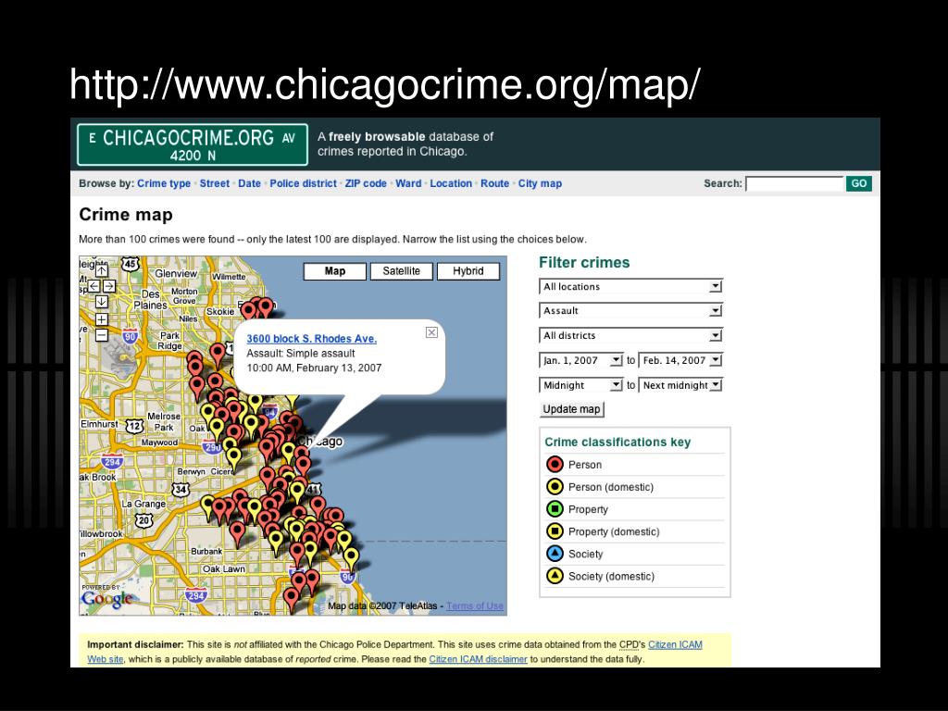The width and height of the screenshot is (948, 711).
Task: Click the red Person icon in the key
Action: pyautogui.click(x=555, y=465)
